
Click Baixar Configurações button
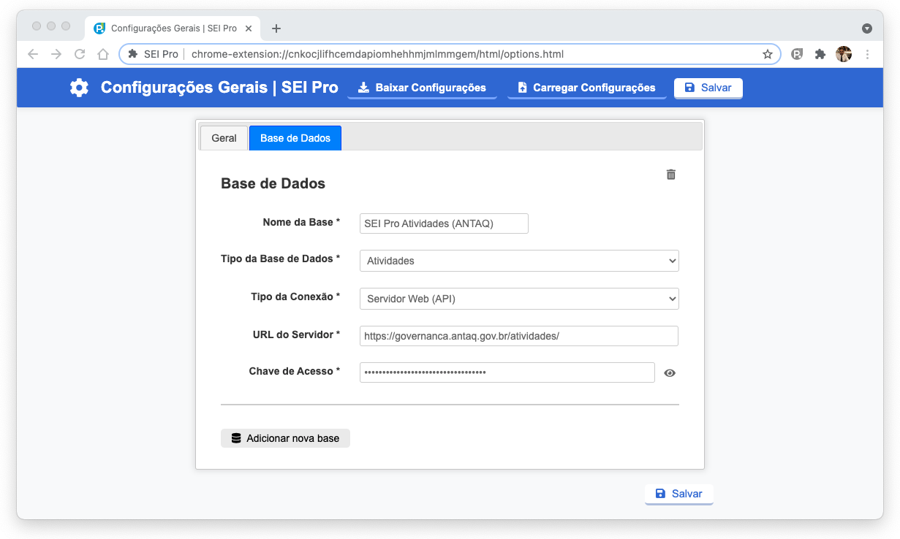tap(422, 88)
